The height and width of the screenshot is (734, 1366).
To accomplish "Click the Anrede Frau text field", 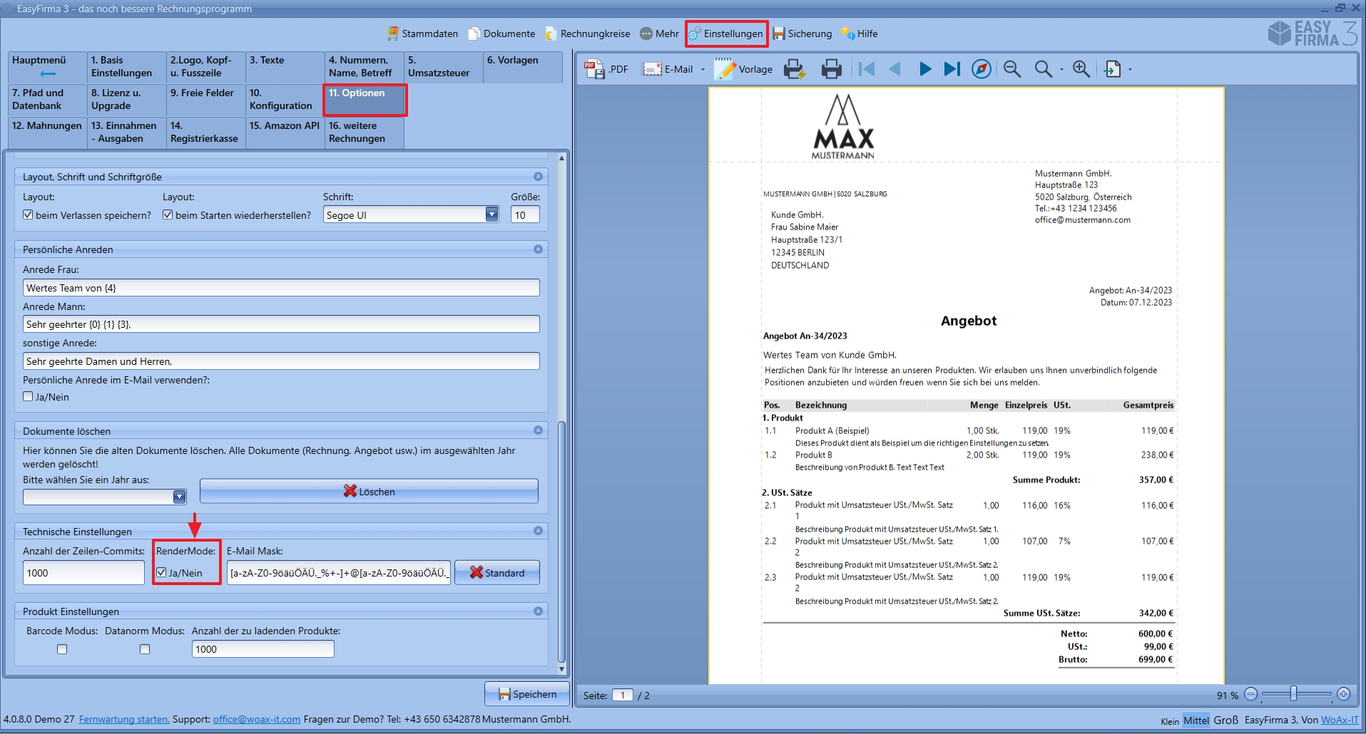I will [x=281, y=287].
